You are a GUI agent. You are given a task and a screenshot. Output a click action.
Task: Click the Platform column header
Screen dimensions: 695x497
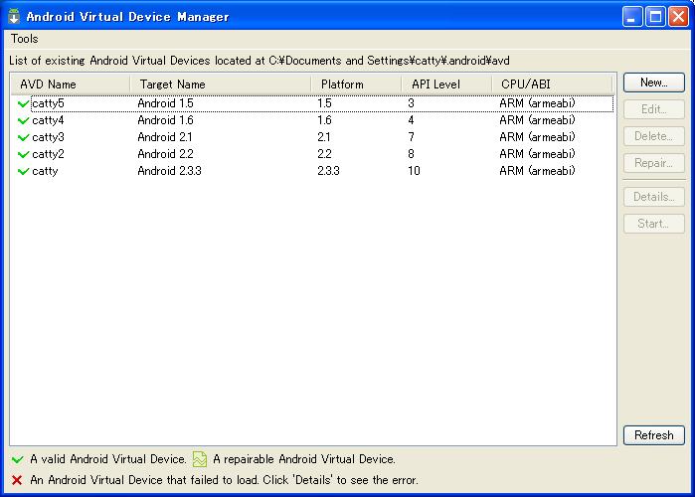pos(356,84)
